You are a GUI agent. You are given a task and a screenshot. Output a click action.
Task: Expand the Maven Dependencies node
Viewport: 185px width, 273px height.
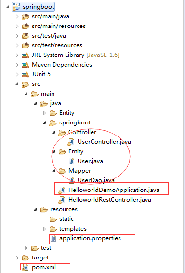[x=17, y=65]
